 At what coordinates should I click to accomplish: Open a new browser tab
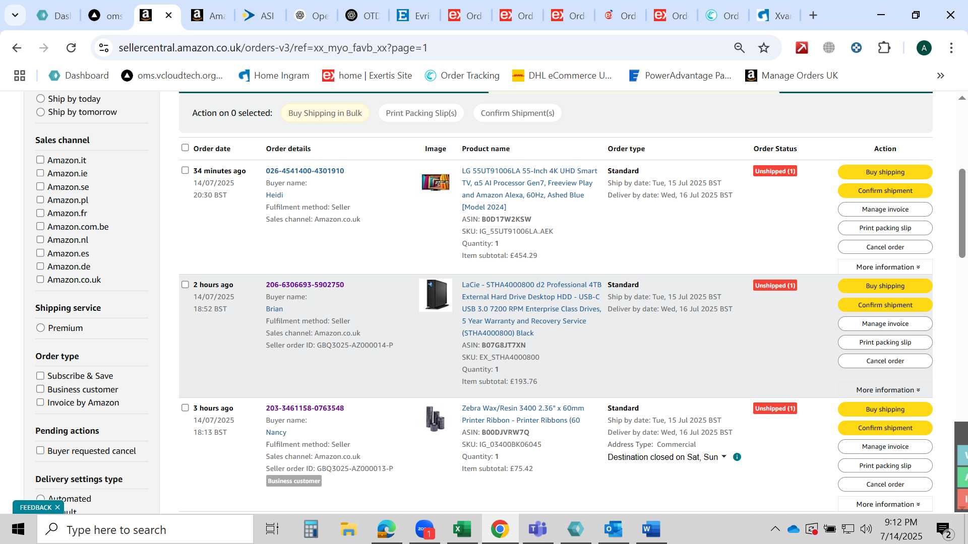coord(813,15)
